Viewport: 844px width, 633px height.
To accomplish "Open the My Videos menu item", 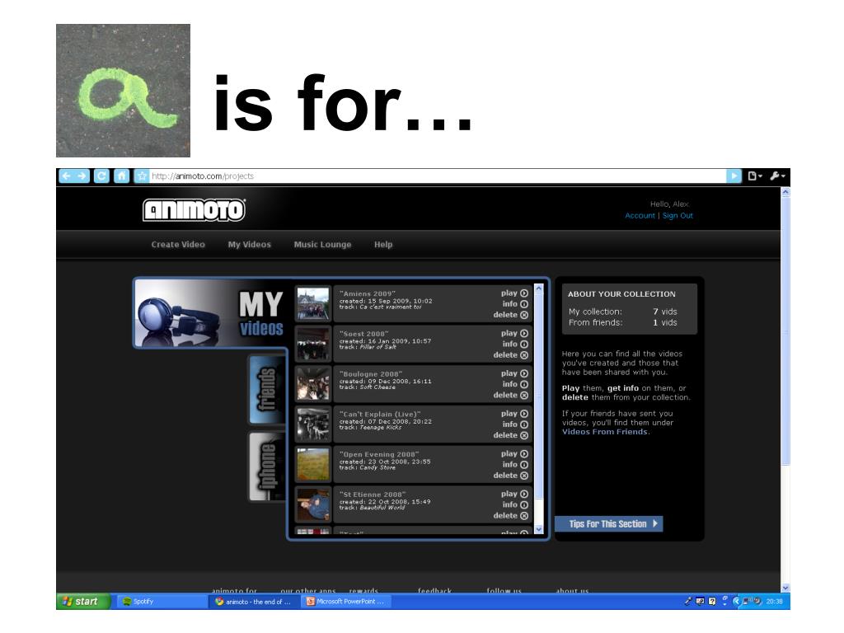I will [249, 244].
